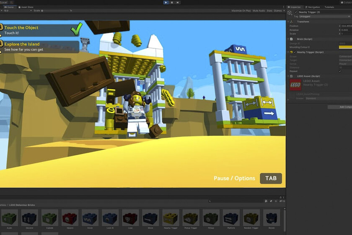
Task: Open the Gizmos dropdown
Action: tap(279, 10)
